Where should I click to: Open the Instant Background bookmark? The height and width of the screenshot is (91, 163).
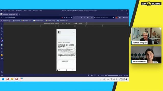coord(6,21)
